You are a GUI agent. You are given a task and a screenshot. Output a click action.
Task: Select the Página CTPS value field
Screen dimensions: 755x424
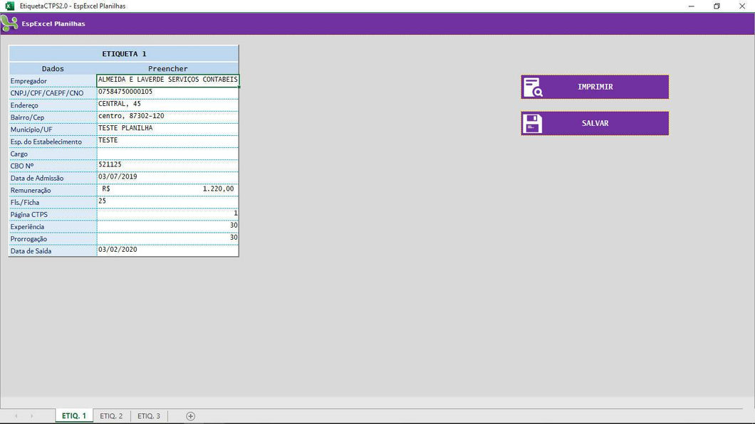(x=167, y=214)
